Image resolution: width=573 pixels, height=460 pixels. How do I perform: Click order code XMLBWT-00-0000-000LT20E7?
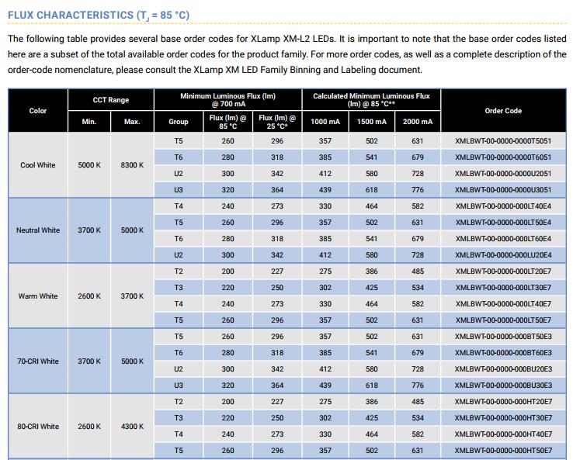pyautogui.click(x=503, y=272)
